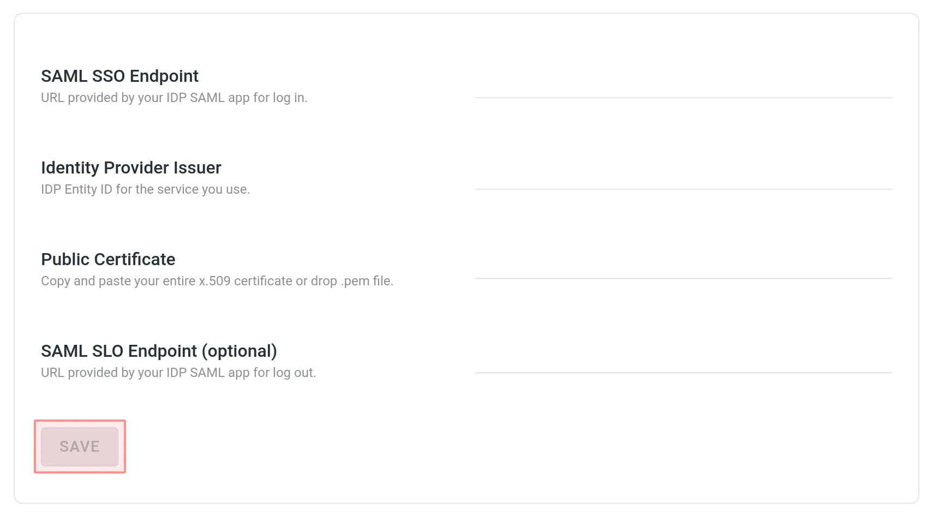
Task: Click the x.509 certificate instruction text
Action: [217, 281]
